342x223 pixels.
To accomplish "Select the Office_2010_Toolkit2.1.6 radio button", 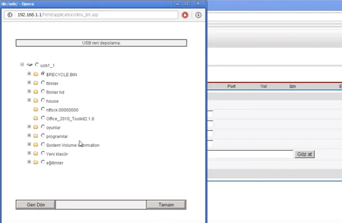I will 43,118.
